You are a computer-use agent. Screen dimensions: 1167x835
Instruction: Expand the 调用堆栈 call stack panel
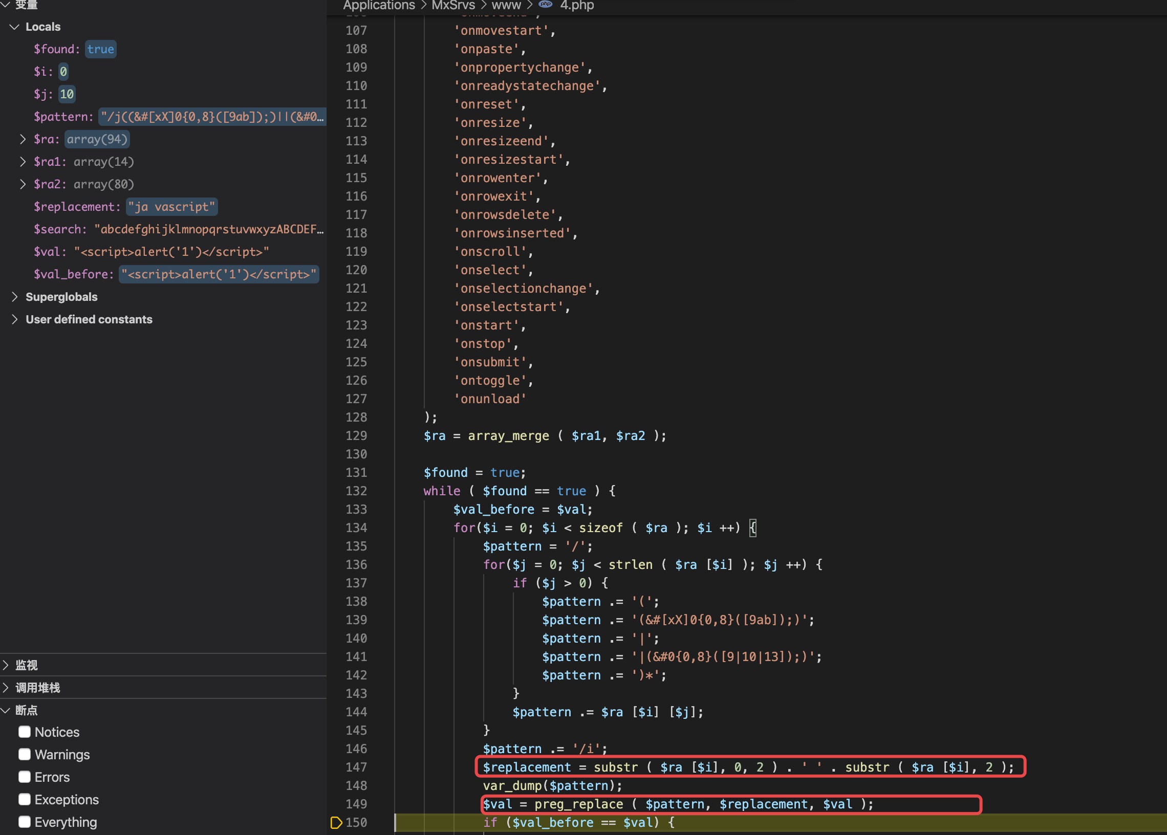[6, 688]
